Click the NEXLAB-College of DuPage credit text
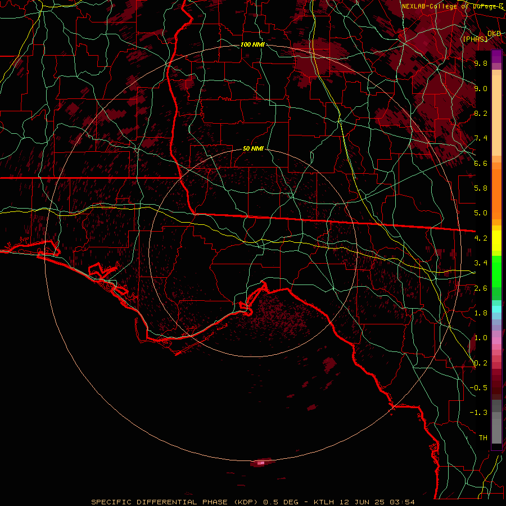The width and height of the screenshot is (506, 506). pyautogui.click(x=453, y=6)
